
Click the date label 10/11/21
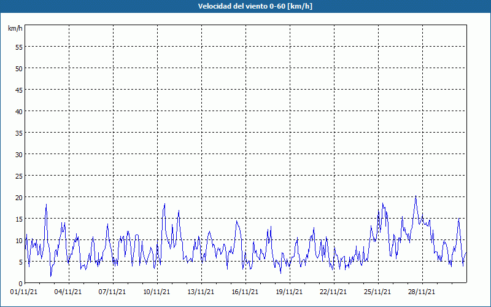click(157, 292)
